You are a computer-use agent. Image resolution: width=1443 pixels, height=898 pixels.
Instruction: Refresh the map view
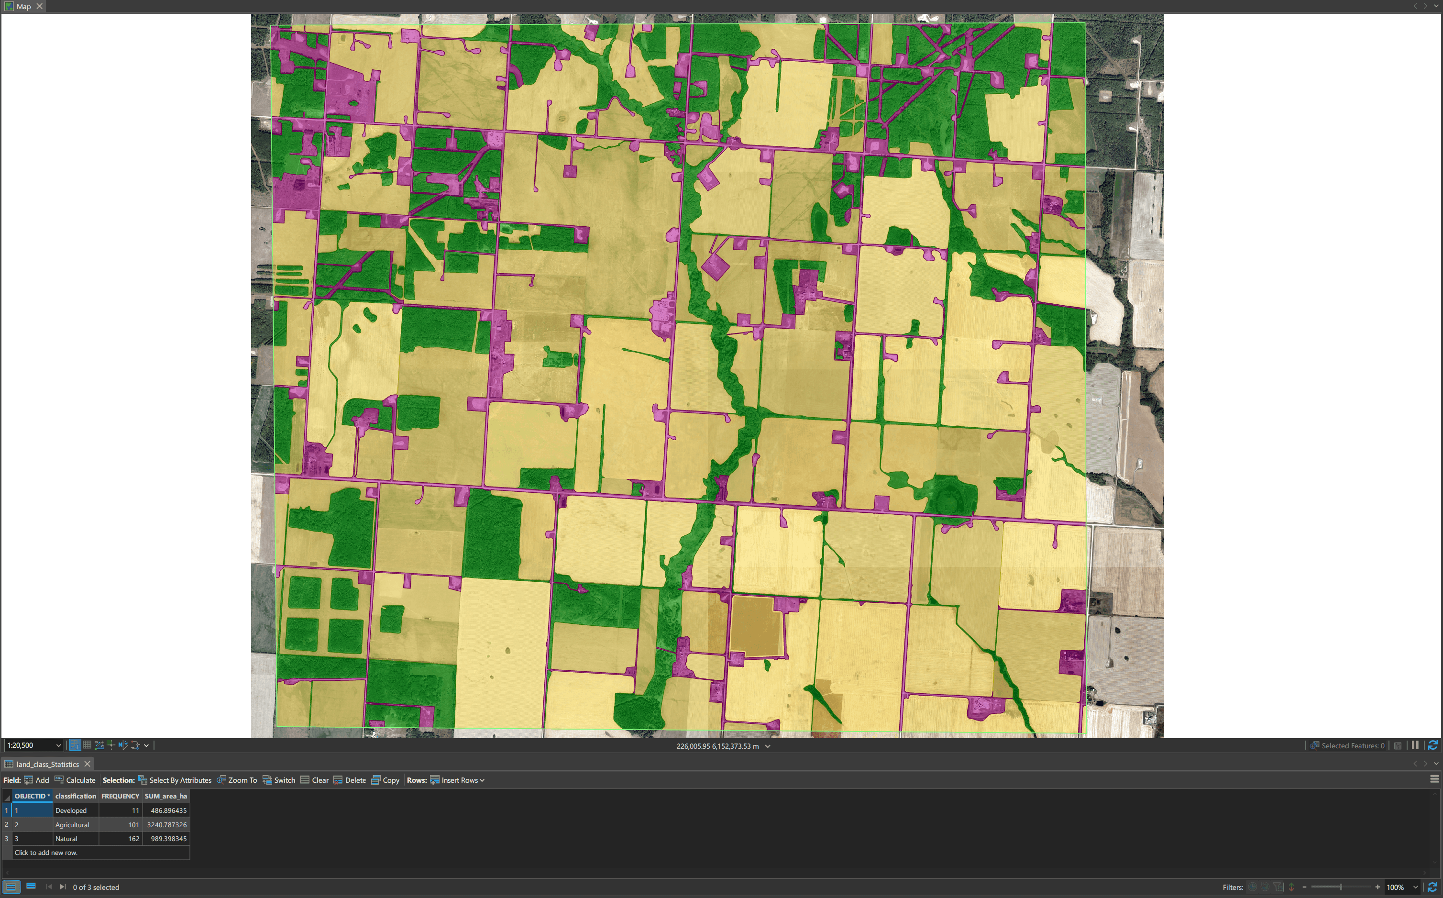[1432, 745]
